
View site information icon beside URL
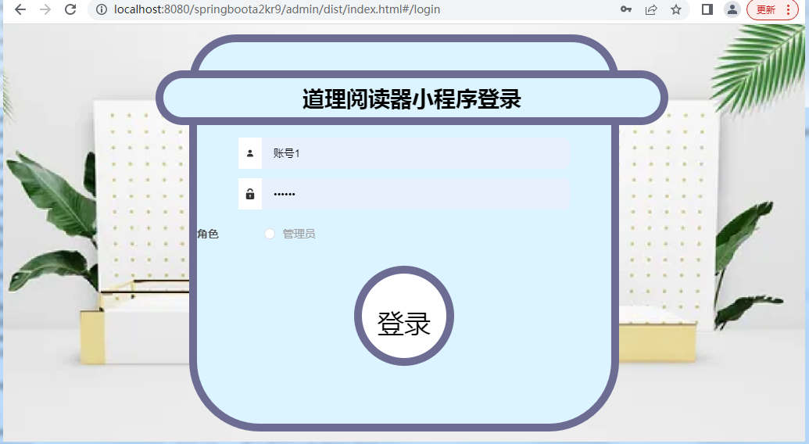point(102,9)
